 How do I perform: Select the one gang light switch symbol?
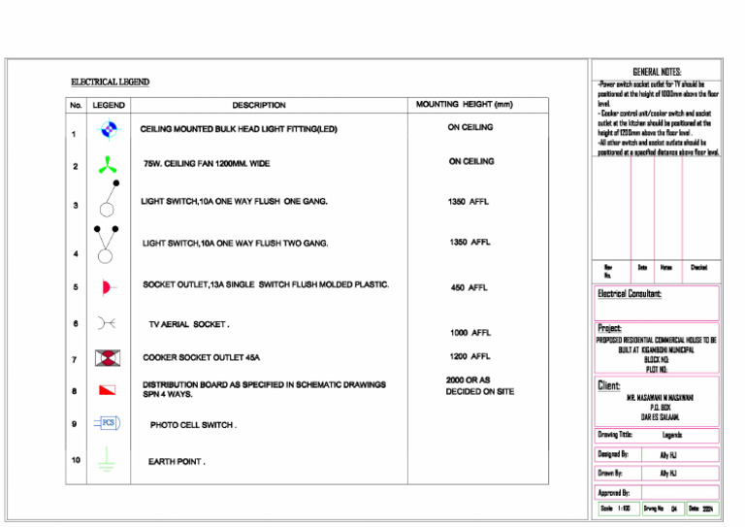110,198
